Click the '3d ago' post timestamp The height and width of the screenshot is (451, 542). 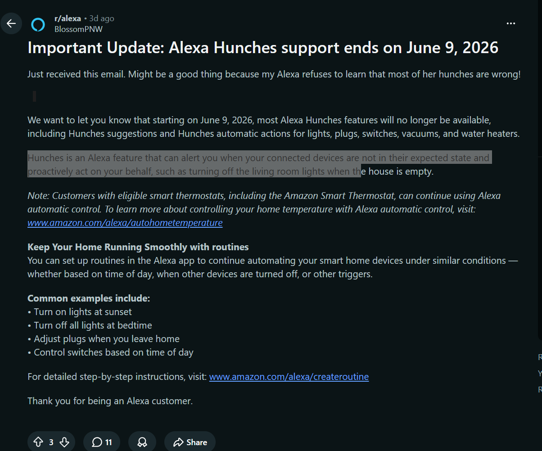tap(102, 18)
